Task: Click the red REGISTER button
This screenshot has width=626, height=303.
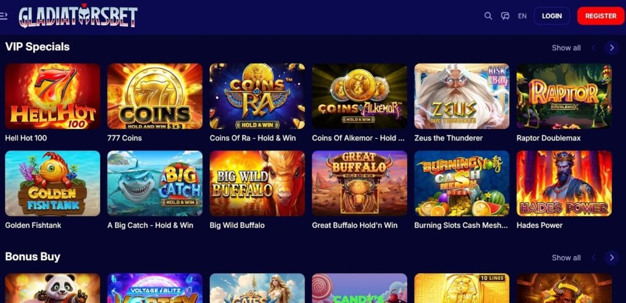Action: (x=601, y=16)
